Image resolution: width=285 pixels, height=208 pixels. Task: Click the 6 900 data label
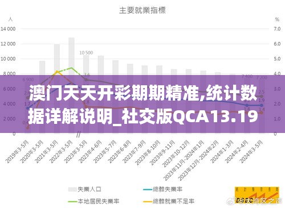pos(28,80)
